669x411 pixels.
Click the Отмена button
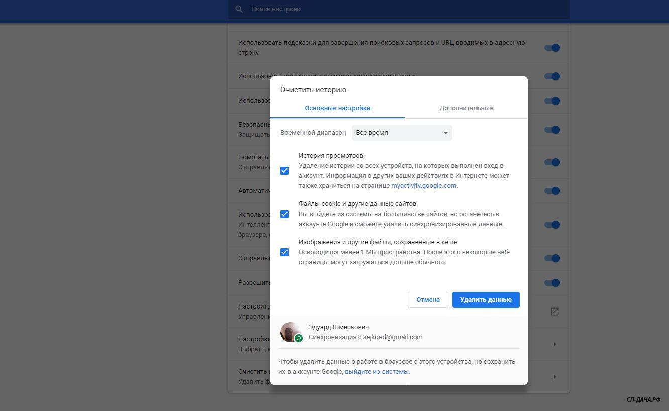(428, 300)
